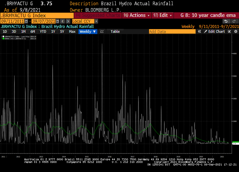
Task: Click the annotation checkbox-pencil icon
Action: click(229, 31)
